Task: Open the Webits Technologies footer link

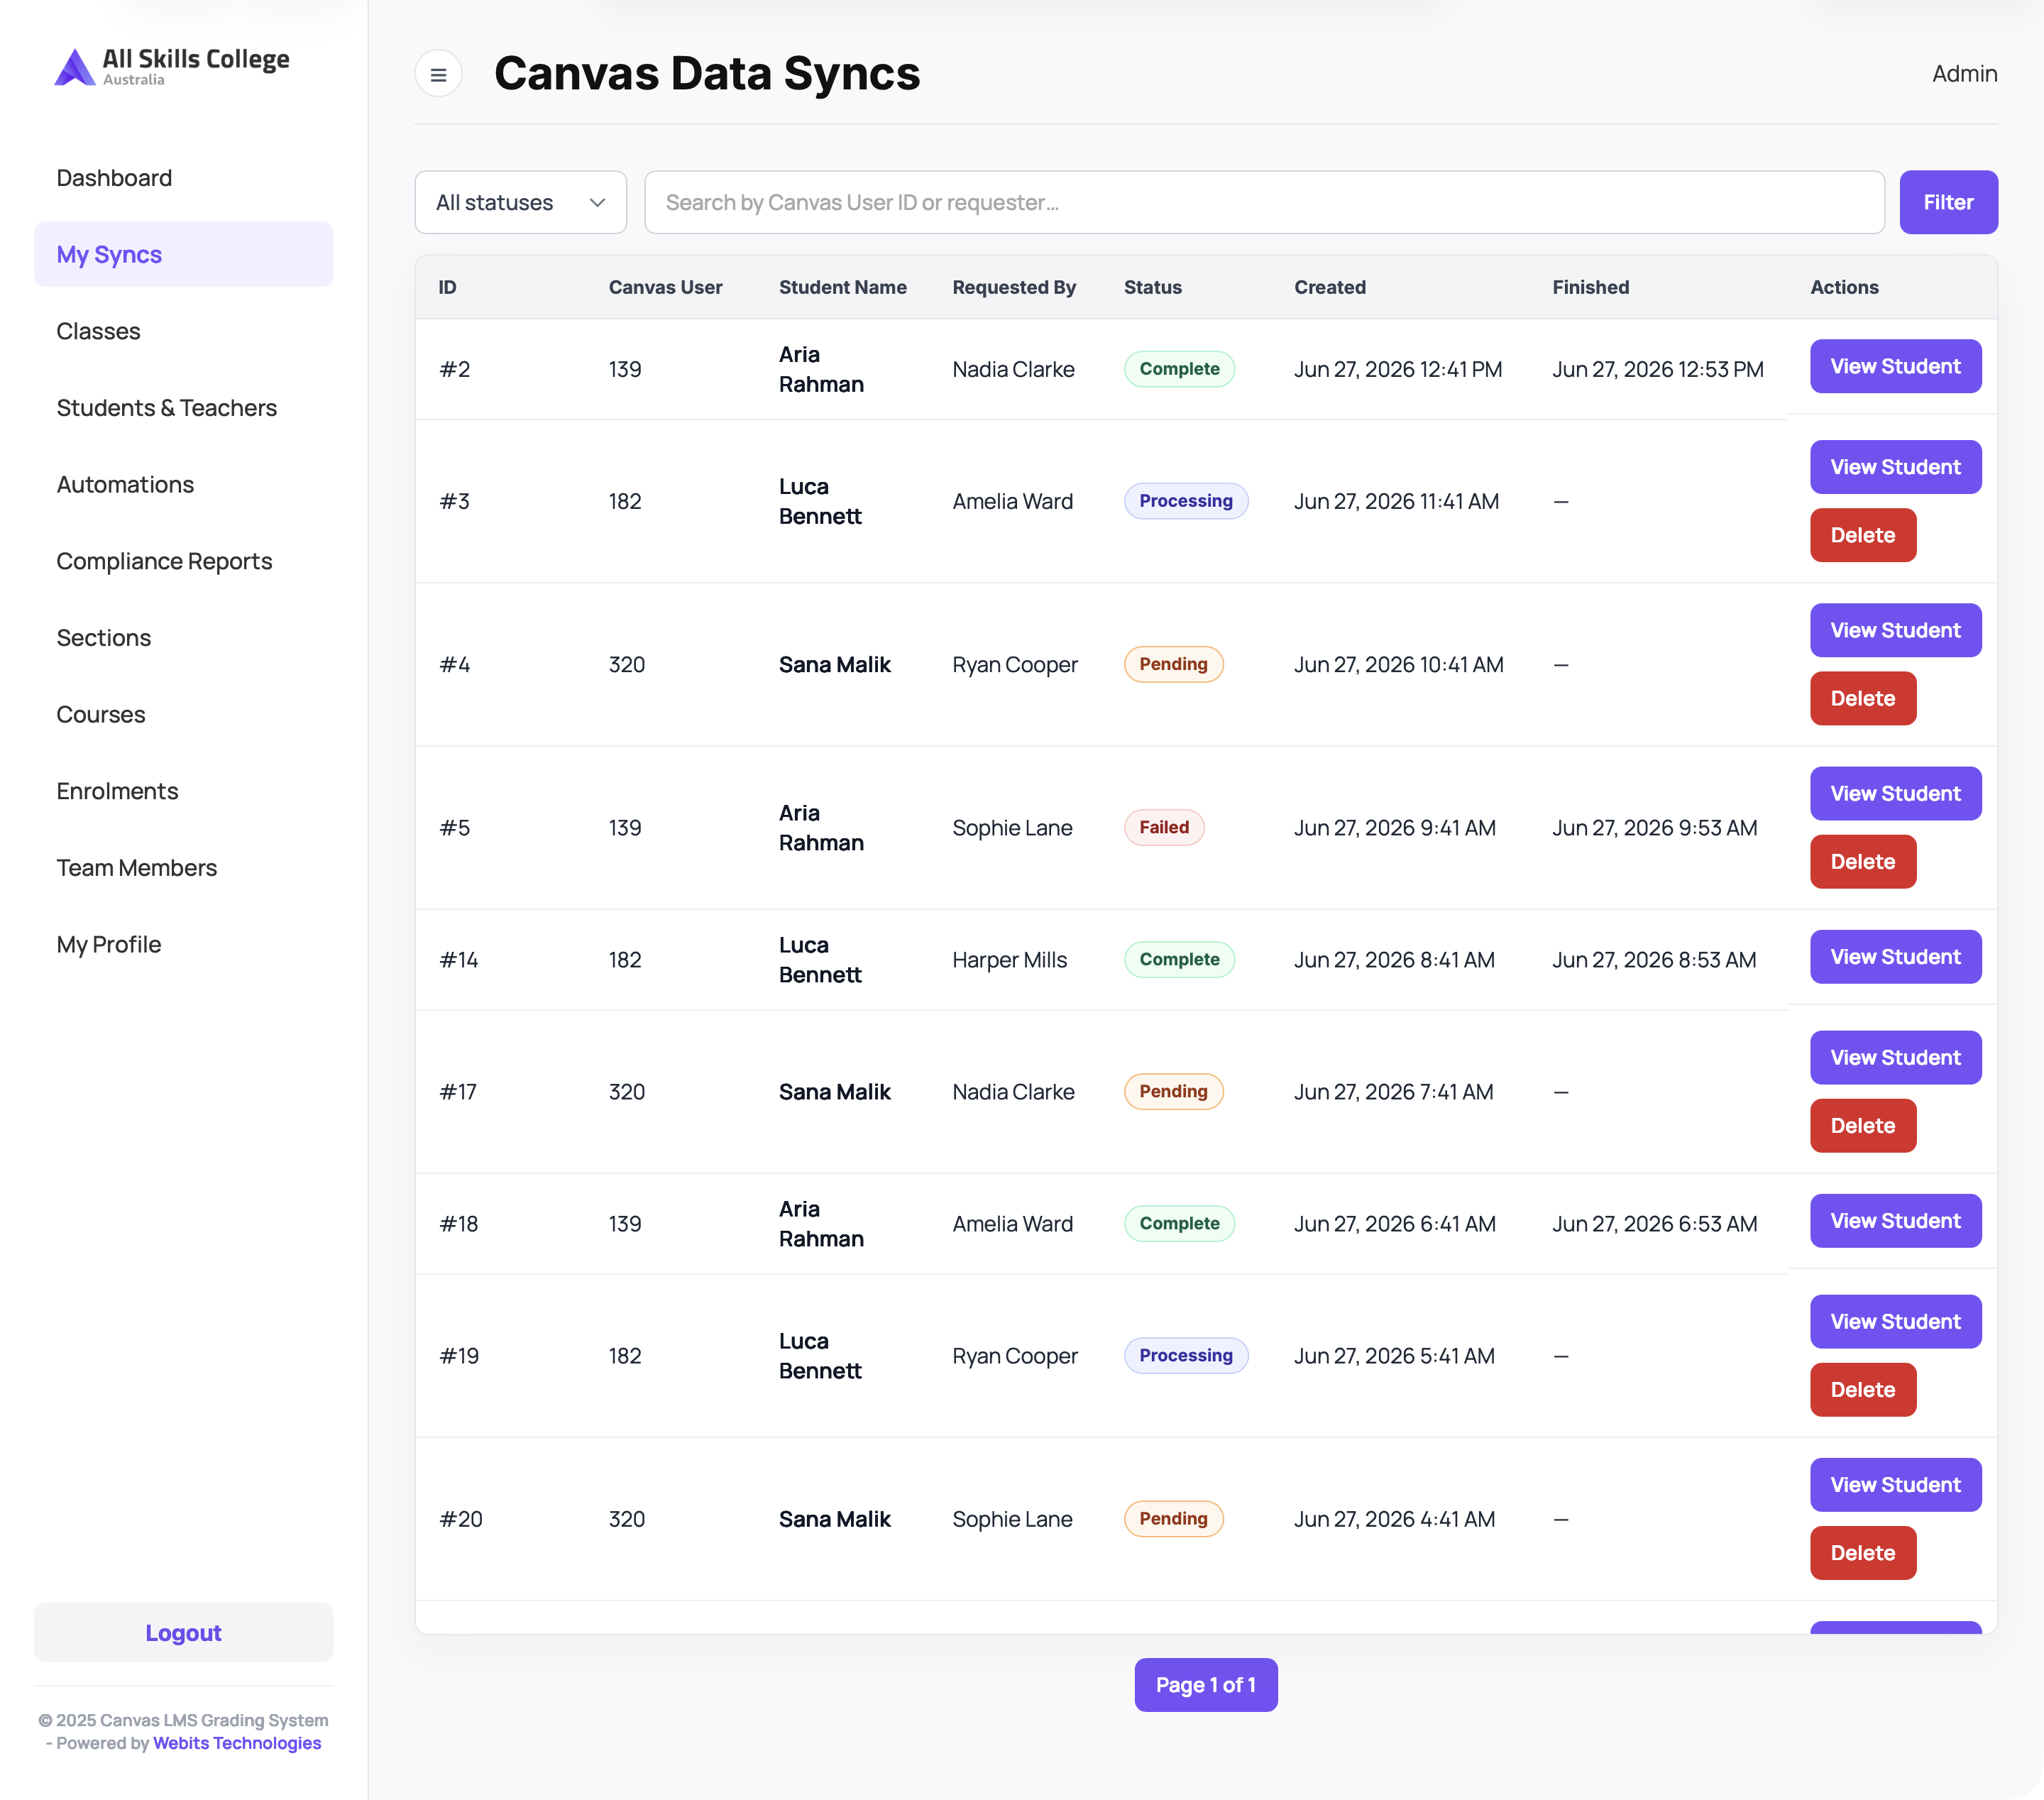Action: (x=237, y=1743)
